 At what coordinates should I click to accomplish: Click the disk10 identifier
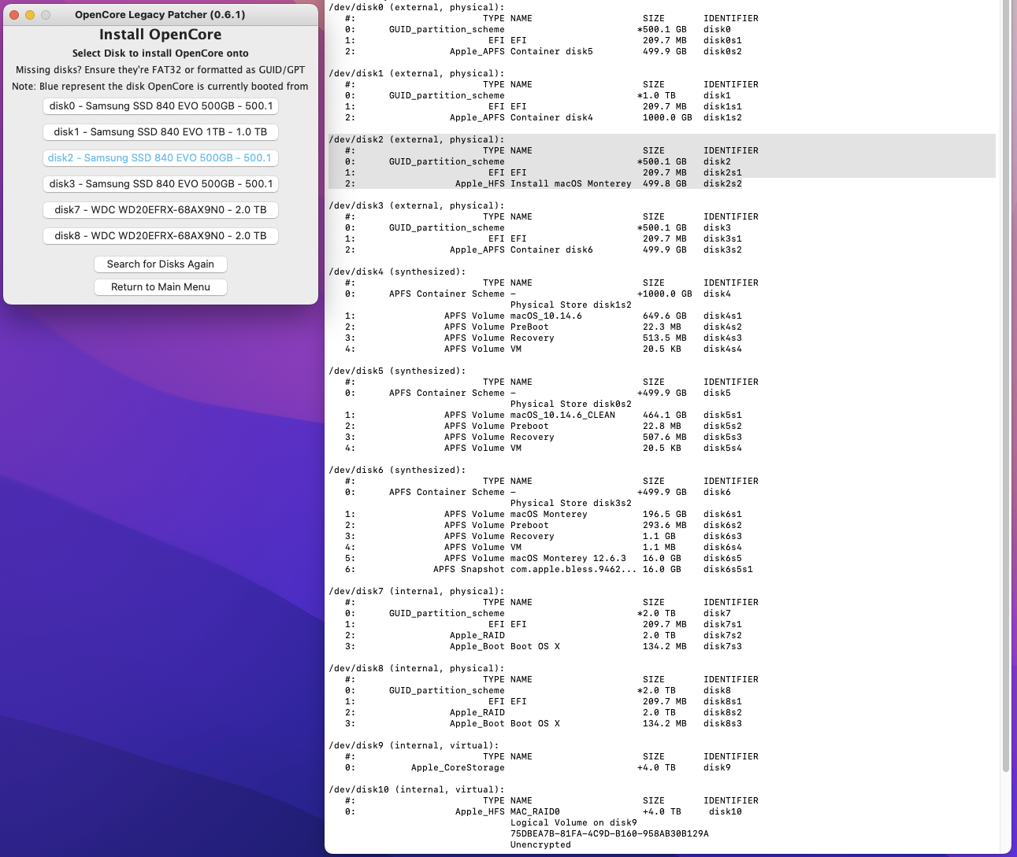[x=726, y=811]
